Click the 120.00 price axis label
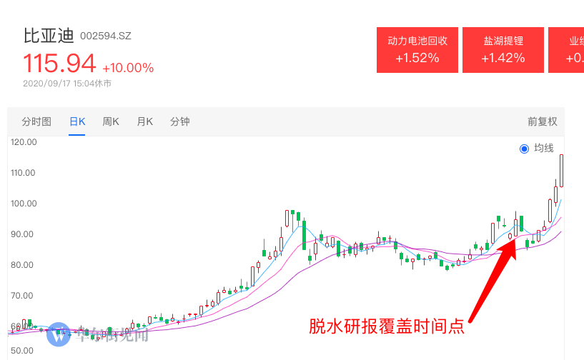This screenshot has width=584, height=360. pos(24,142)
